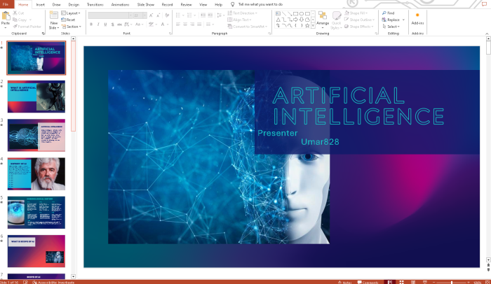Click Numbering list icon

[189, 15]
